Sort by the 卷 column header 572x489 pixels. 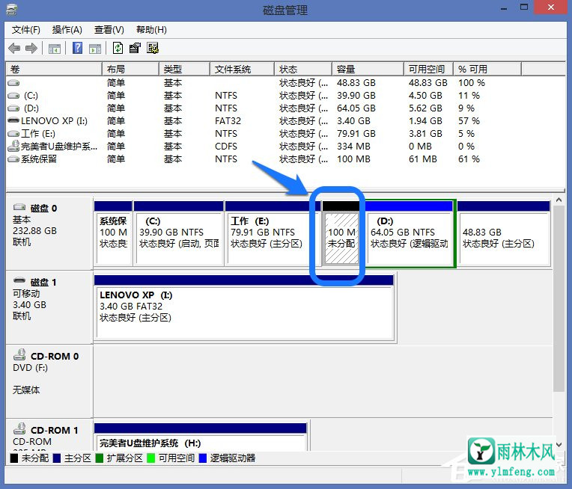pyautogui.click(x=54, y=70)
